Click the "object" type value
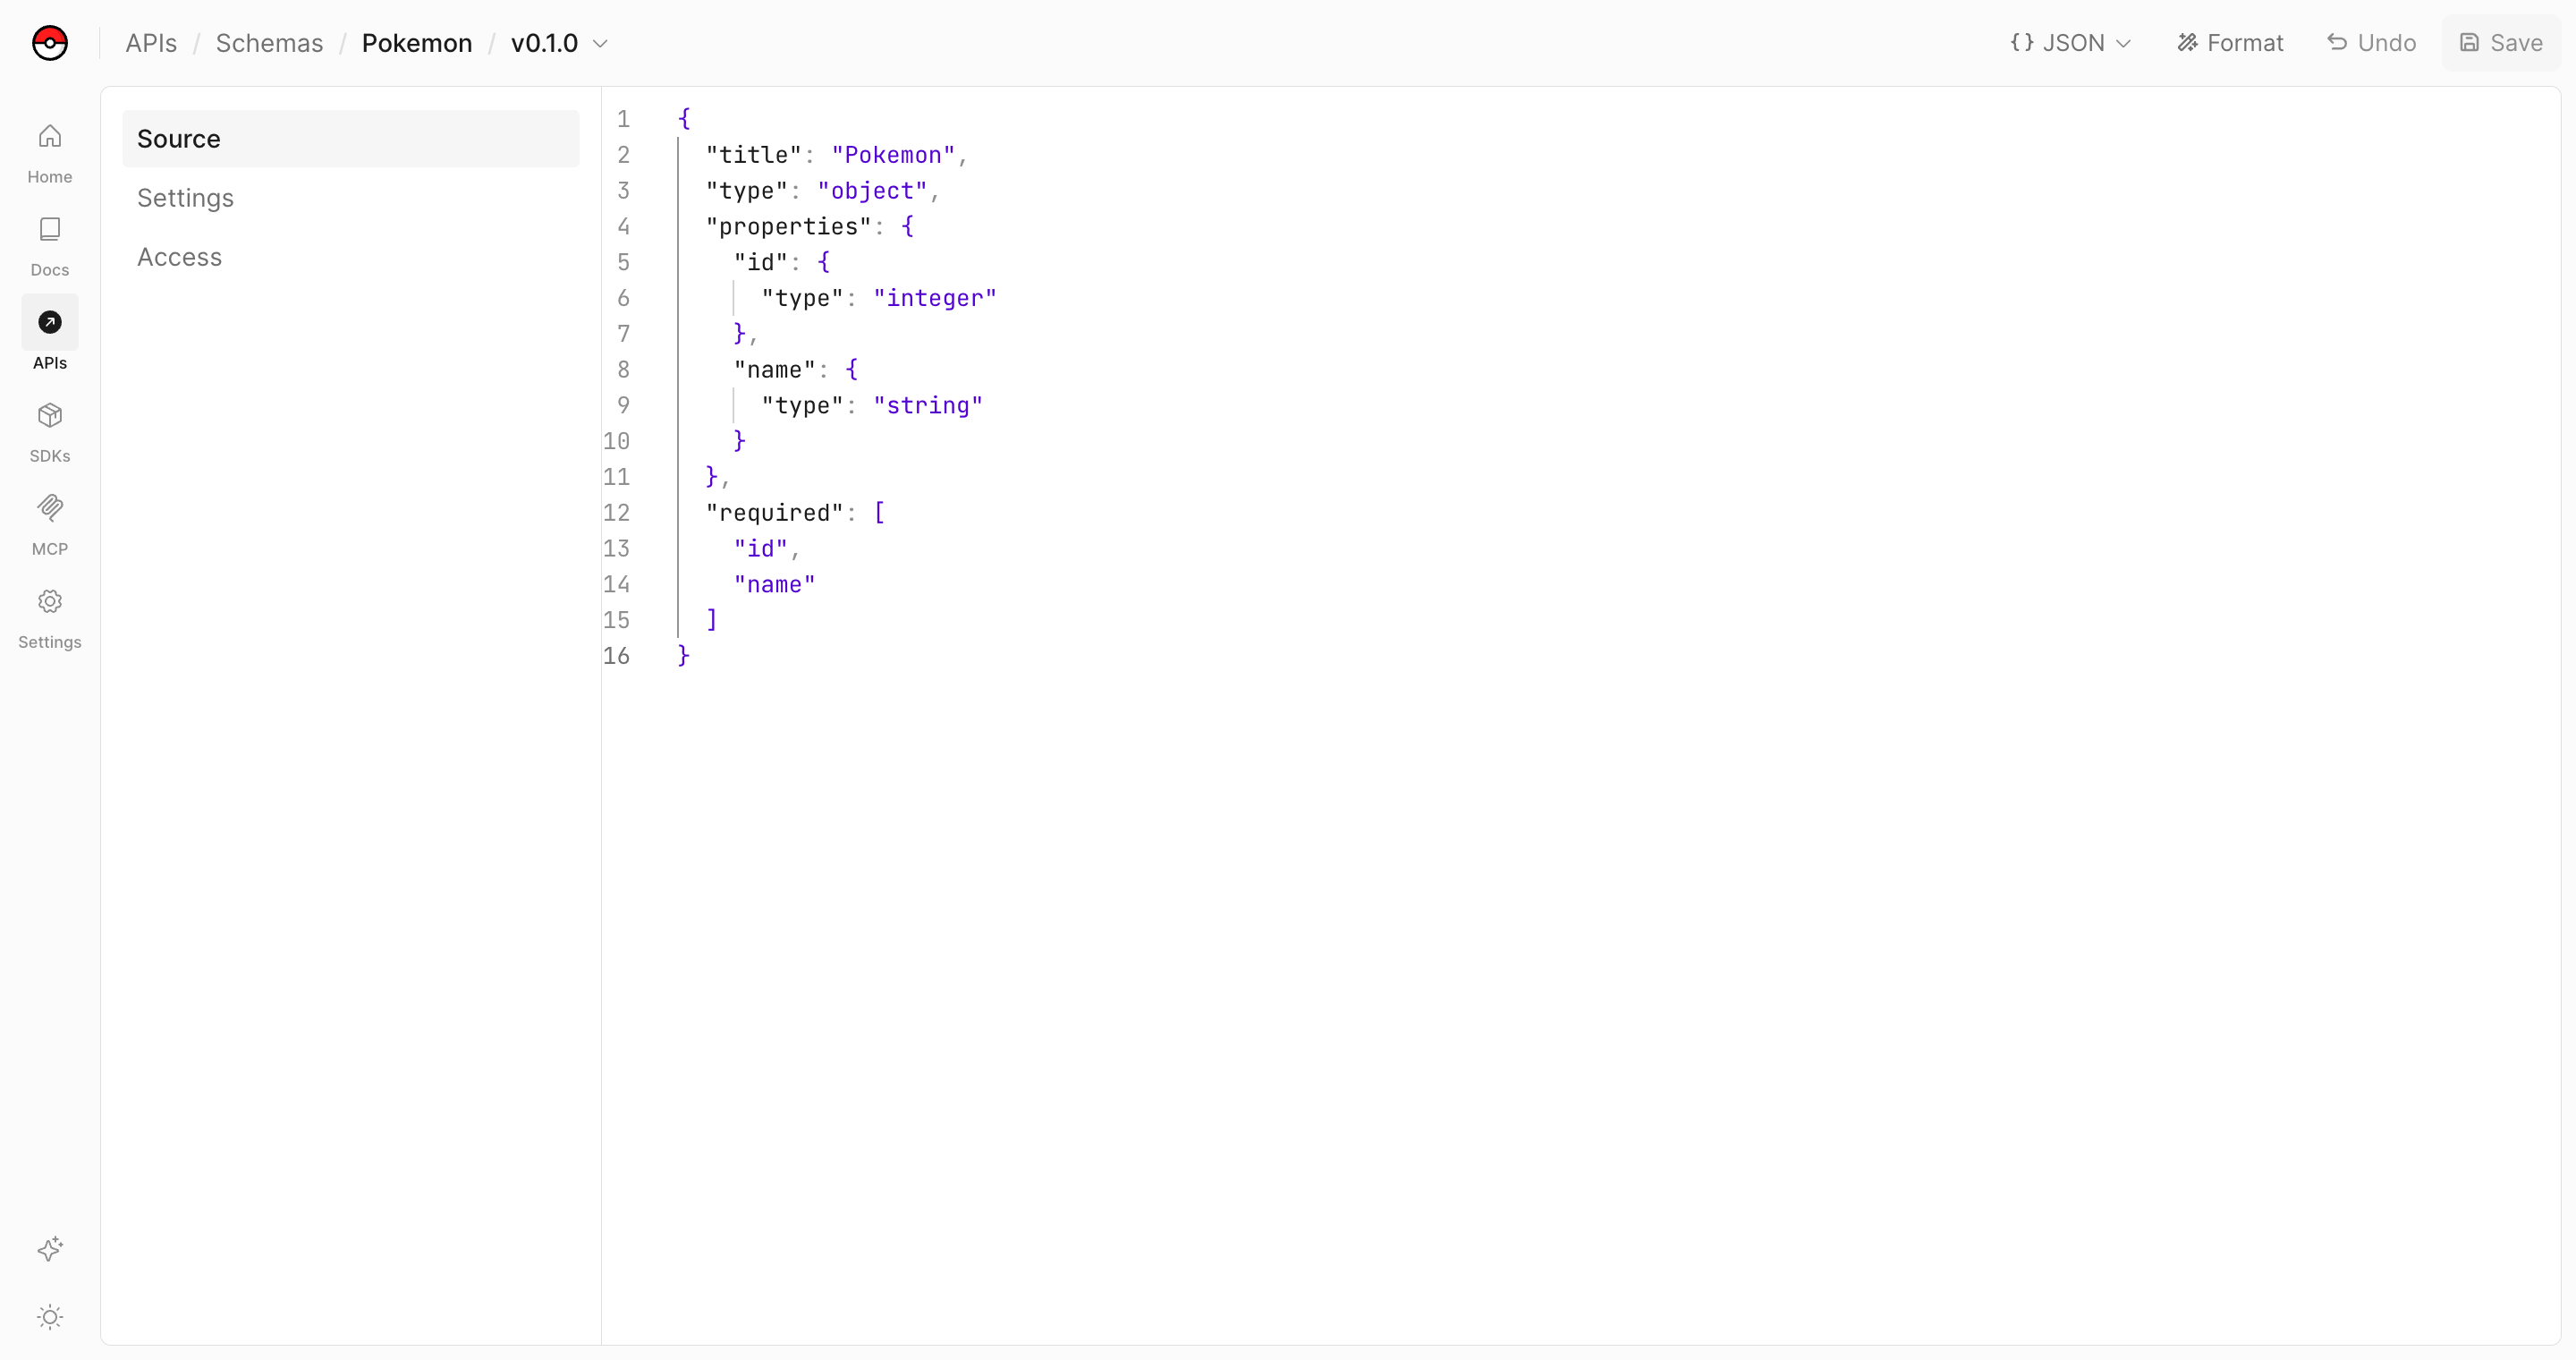Screen dimensions: 2576x1360 click(x=872, y=191)
